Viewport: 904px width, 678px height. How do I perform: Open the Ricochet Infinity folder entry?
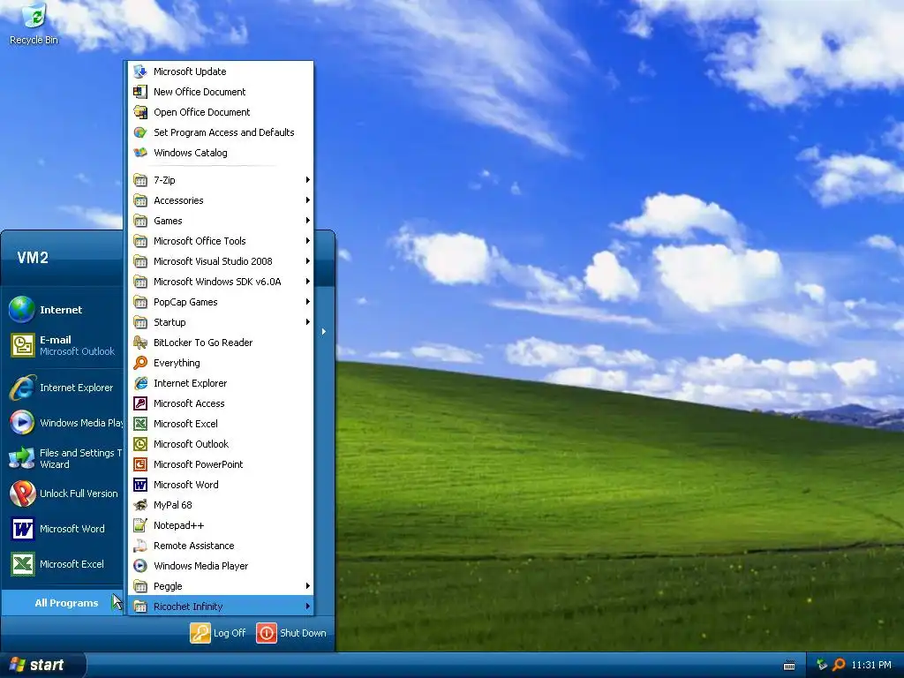(221, 606)
